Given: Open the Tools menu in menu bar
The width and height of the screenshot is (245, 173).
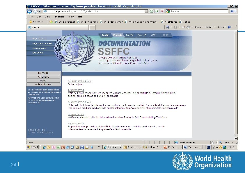Looking at the screenshot, I should [x=71, y=17].
